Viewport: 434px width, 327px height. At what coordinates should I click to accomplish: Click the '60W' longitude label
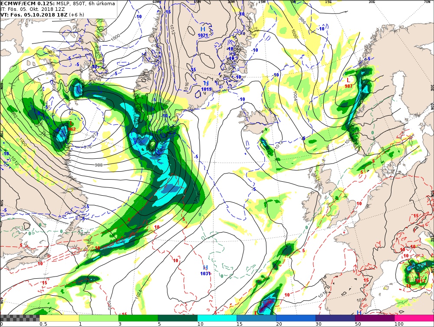[156, 2]
